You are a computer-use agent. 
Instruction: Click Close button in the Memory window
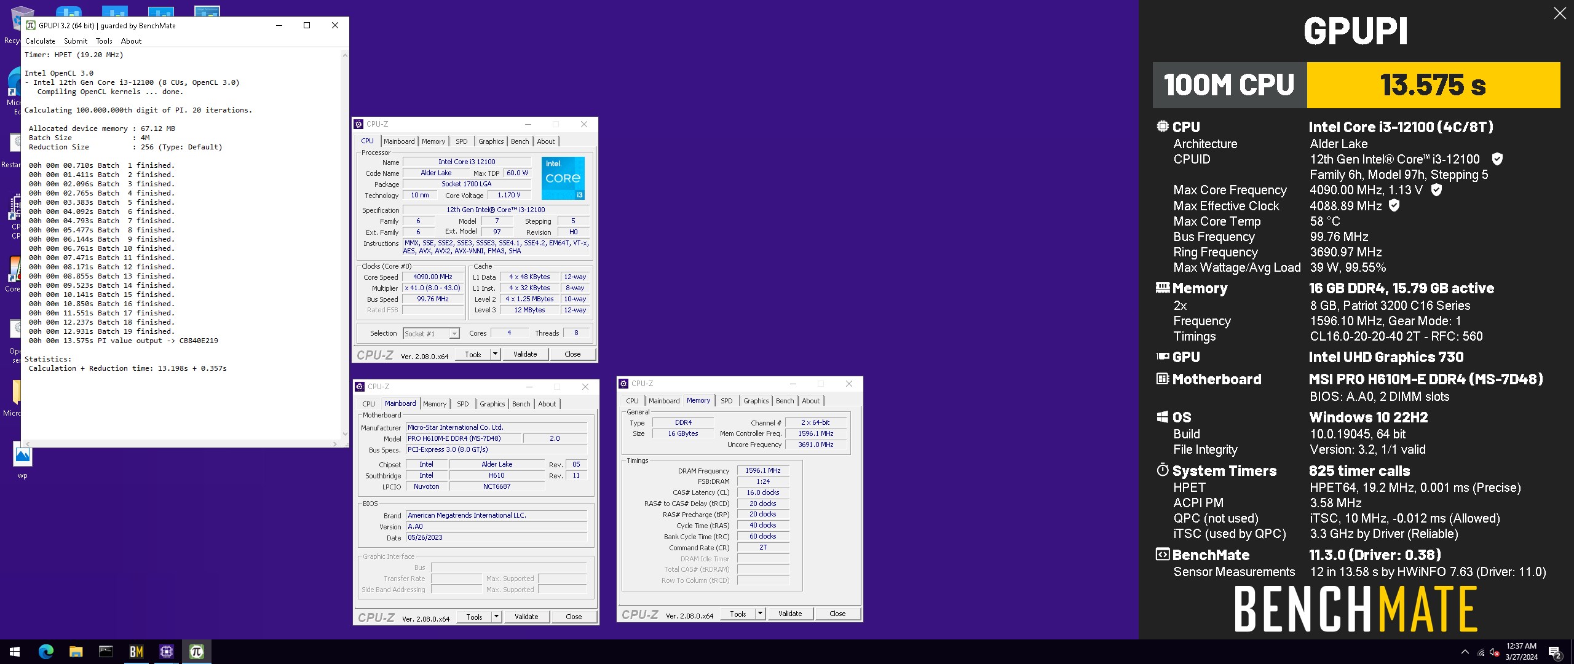837,614
